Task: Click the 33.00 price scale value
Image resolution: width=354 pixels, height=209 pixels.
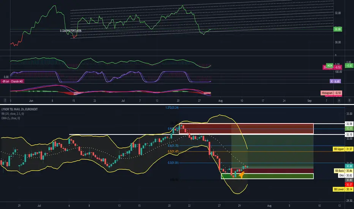Action: [x=349, y=114]
